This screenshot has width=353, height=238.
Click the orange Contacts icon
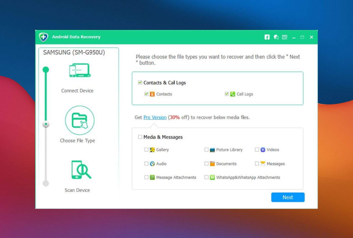pyautogui.click(x=152, y=94)
